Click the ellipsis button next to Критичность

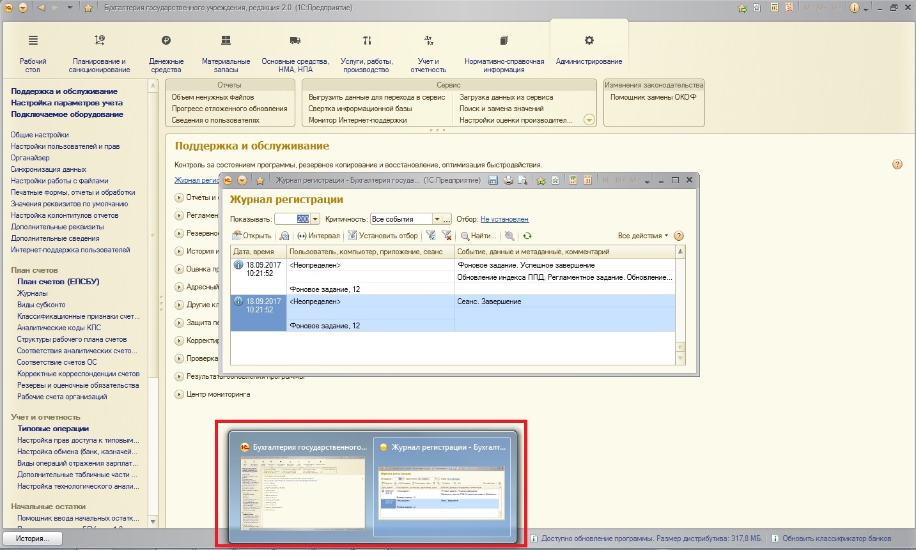pyautogui.click(x=447, y=219)
